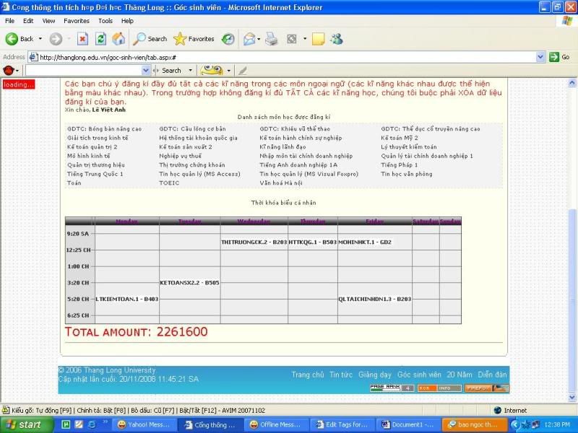Open Search pane in toolbar

150,39
